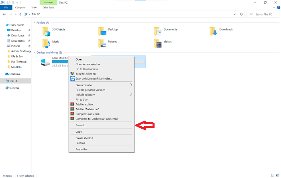Open the Help question mark icon
Image resolution: width=281 pixels, height=178 pixels.
point(279,8)
